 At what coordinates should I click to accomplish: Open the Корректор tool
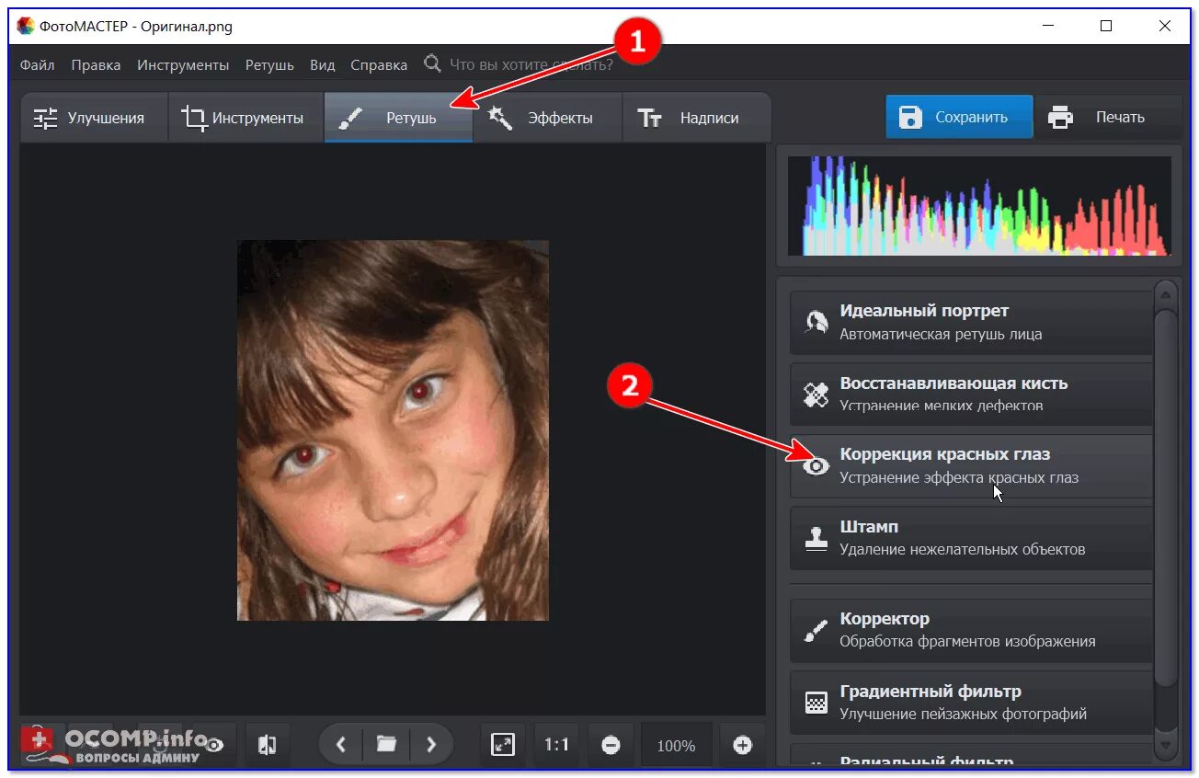(x=971, y=630)
